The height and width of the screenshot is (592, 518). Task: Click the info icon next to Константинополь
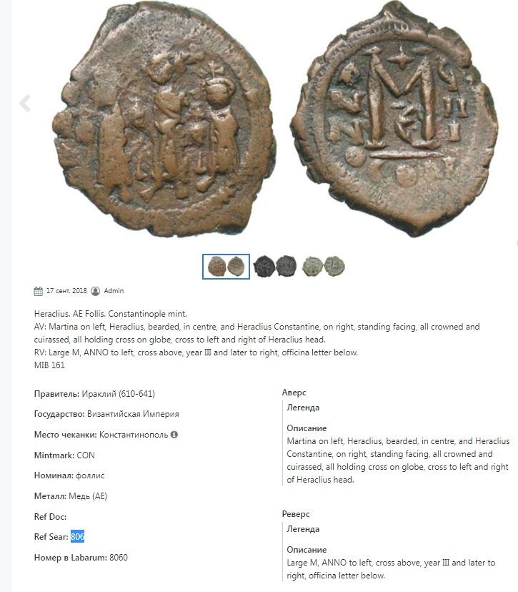pos(174,435)
